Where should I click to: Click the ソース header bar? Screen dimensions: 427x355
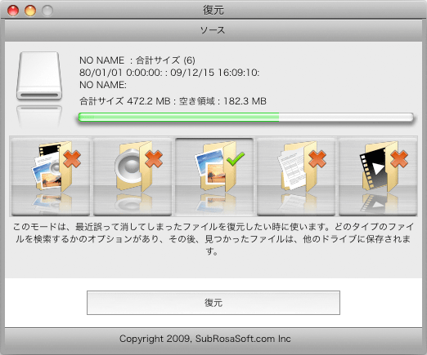[x=213, y=30]
